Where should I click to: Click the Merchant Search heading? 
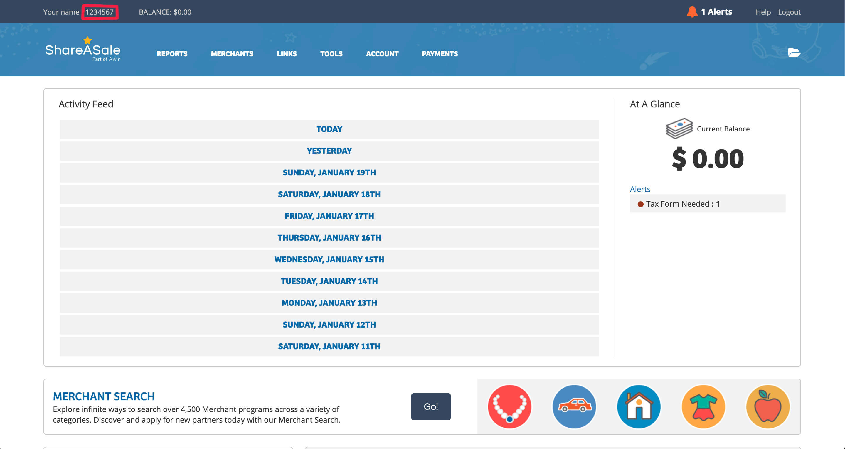click(104, 396)
